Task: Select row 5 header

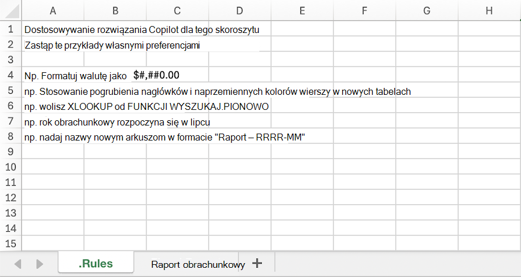Action: [x=10, y=90]
